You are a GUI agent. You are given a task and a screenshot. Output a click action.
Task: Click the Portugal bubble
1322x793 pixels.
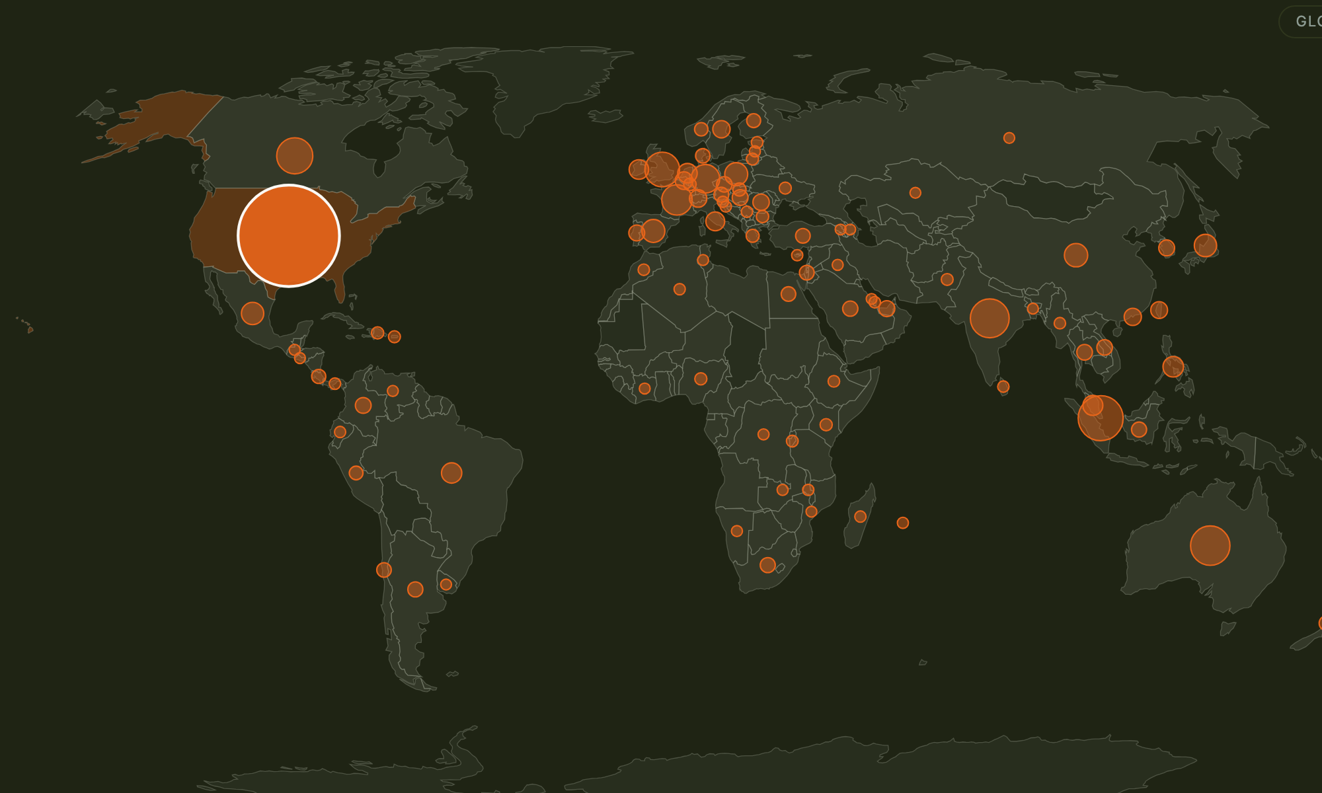coord(636,233)
